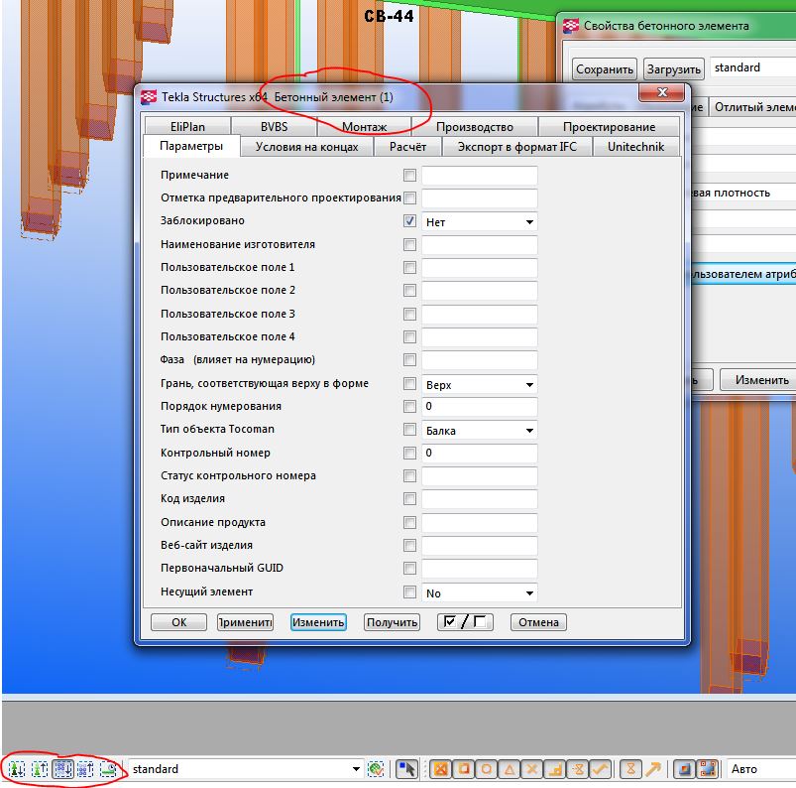Screen dimensions: 796x788
Task: Open the Условия на концах tab
Action: tap(307, 147)
